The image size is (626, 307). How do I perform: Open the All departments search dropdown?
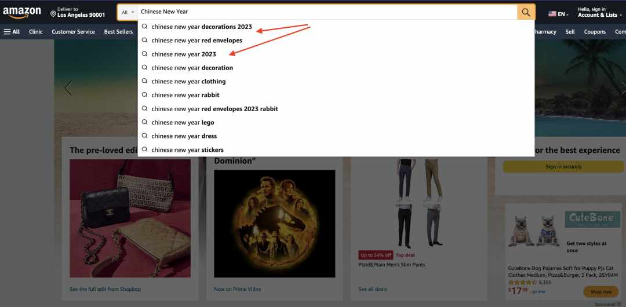point(128,12)
